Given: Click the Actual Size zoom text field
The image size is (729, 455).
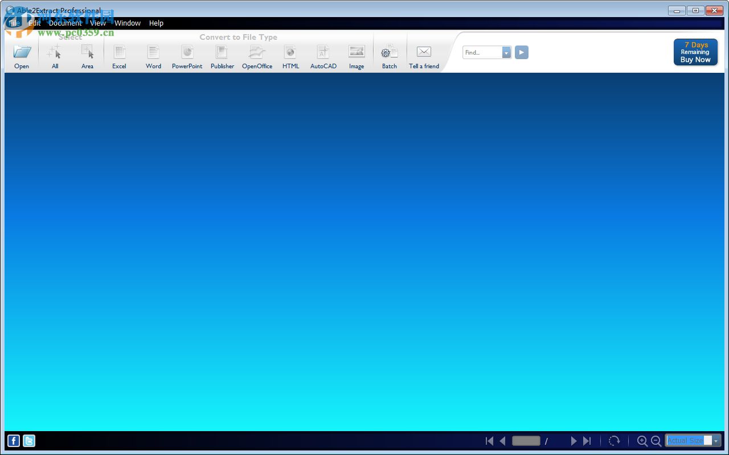Looking at the screenshot, I should pyautogui.click(x=689, y=441).
